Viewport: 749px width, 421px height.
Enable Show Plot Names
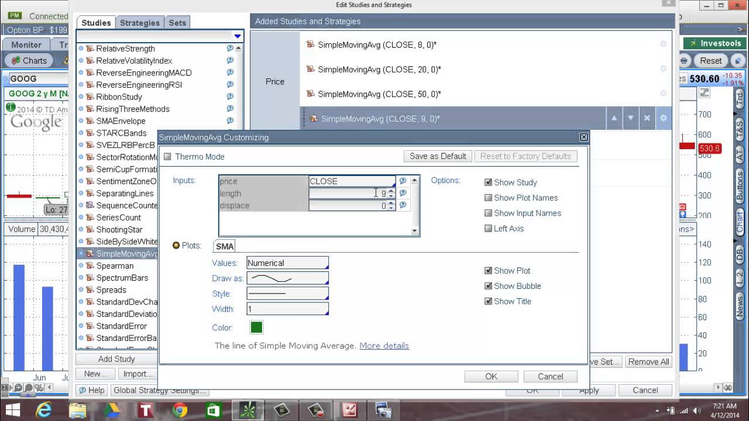pyautogui.click(x=489, y=198)
